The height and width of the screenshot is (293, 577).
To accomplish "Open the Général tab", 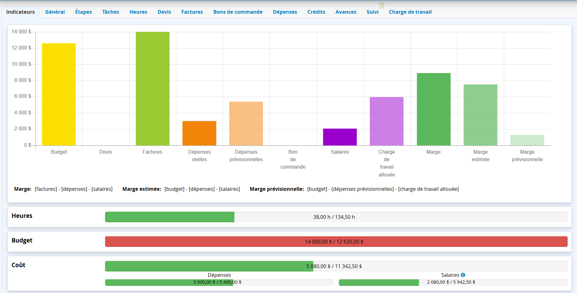I will point(55,12).
